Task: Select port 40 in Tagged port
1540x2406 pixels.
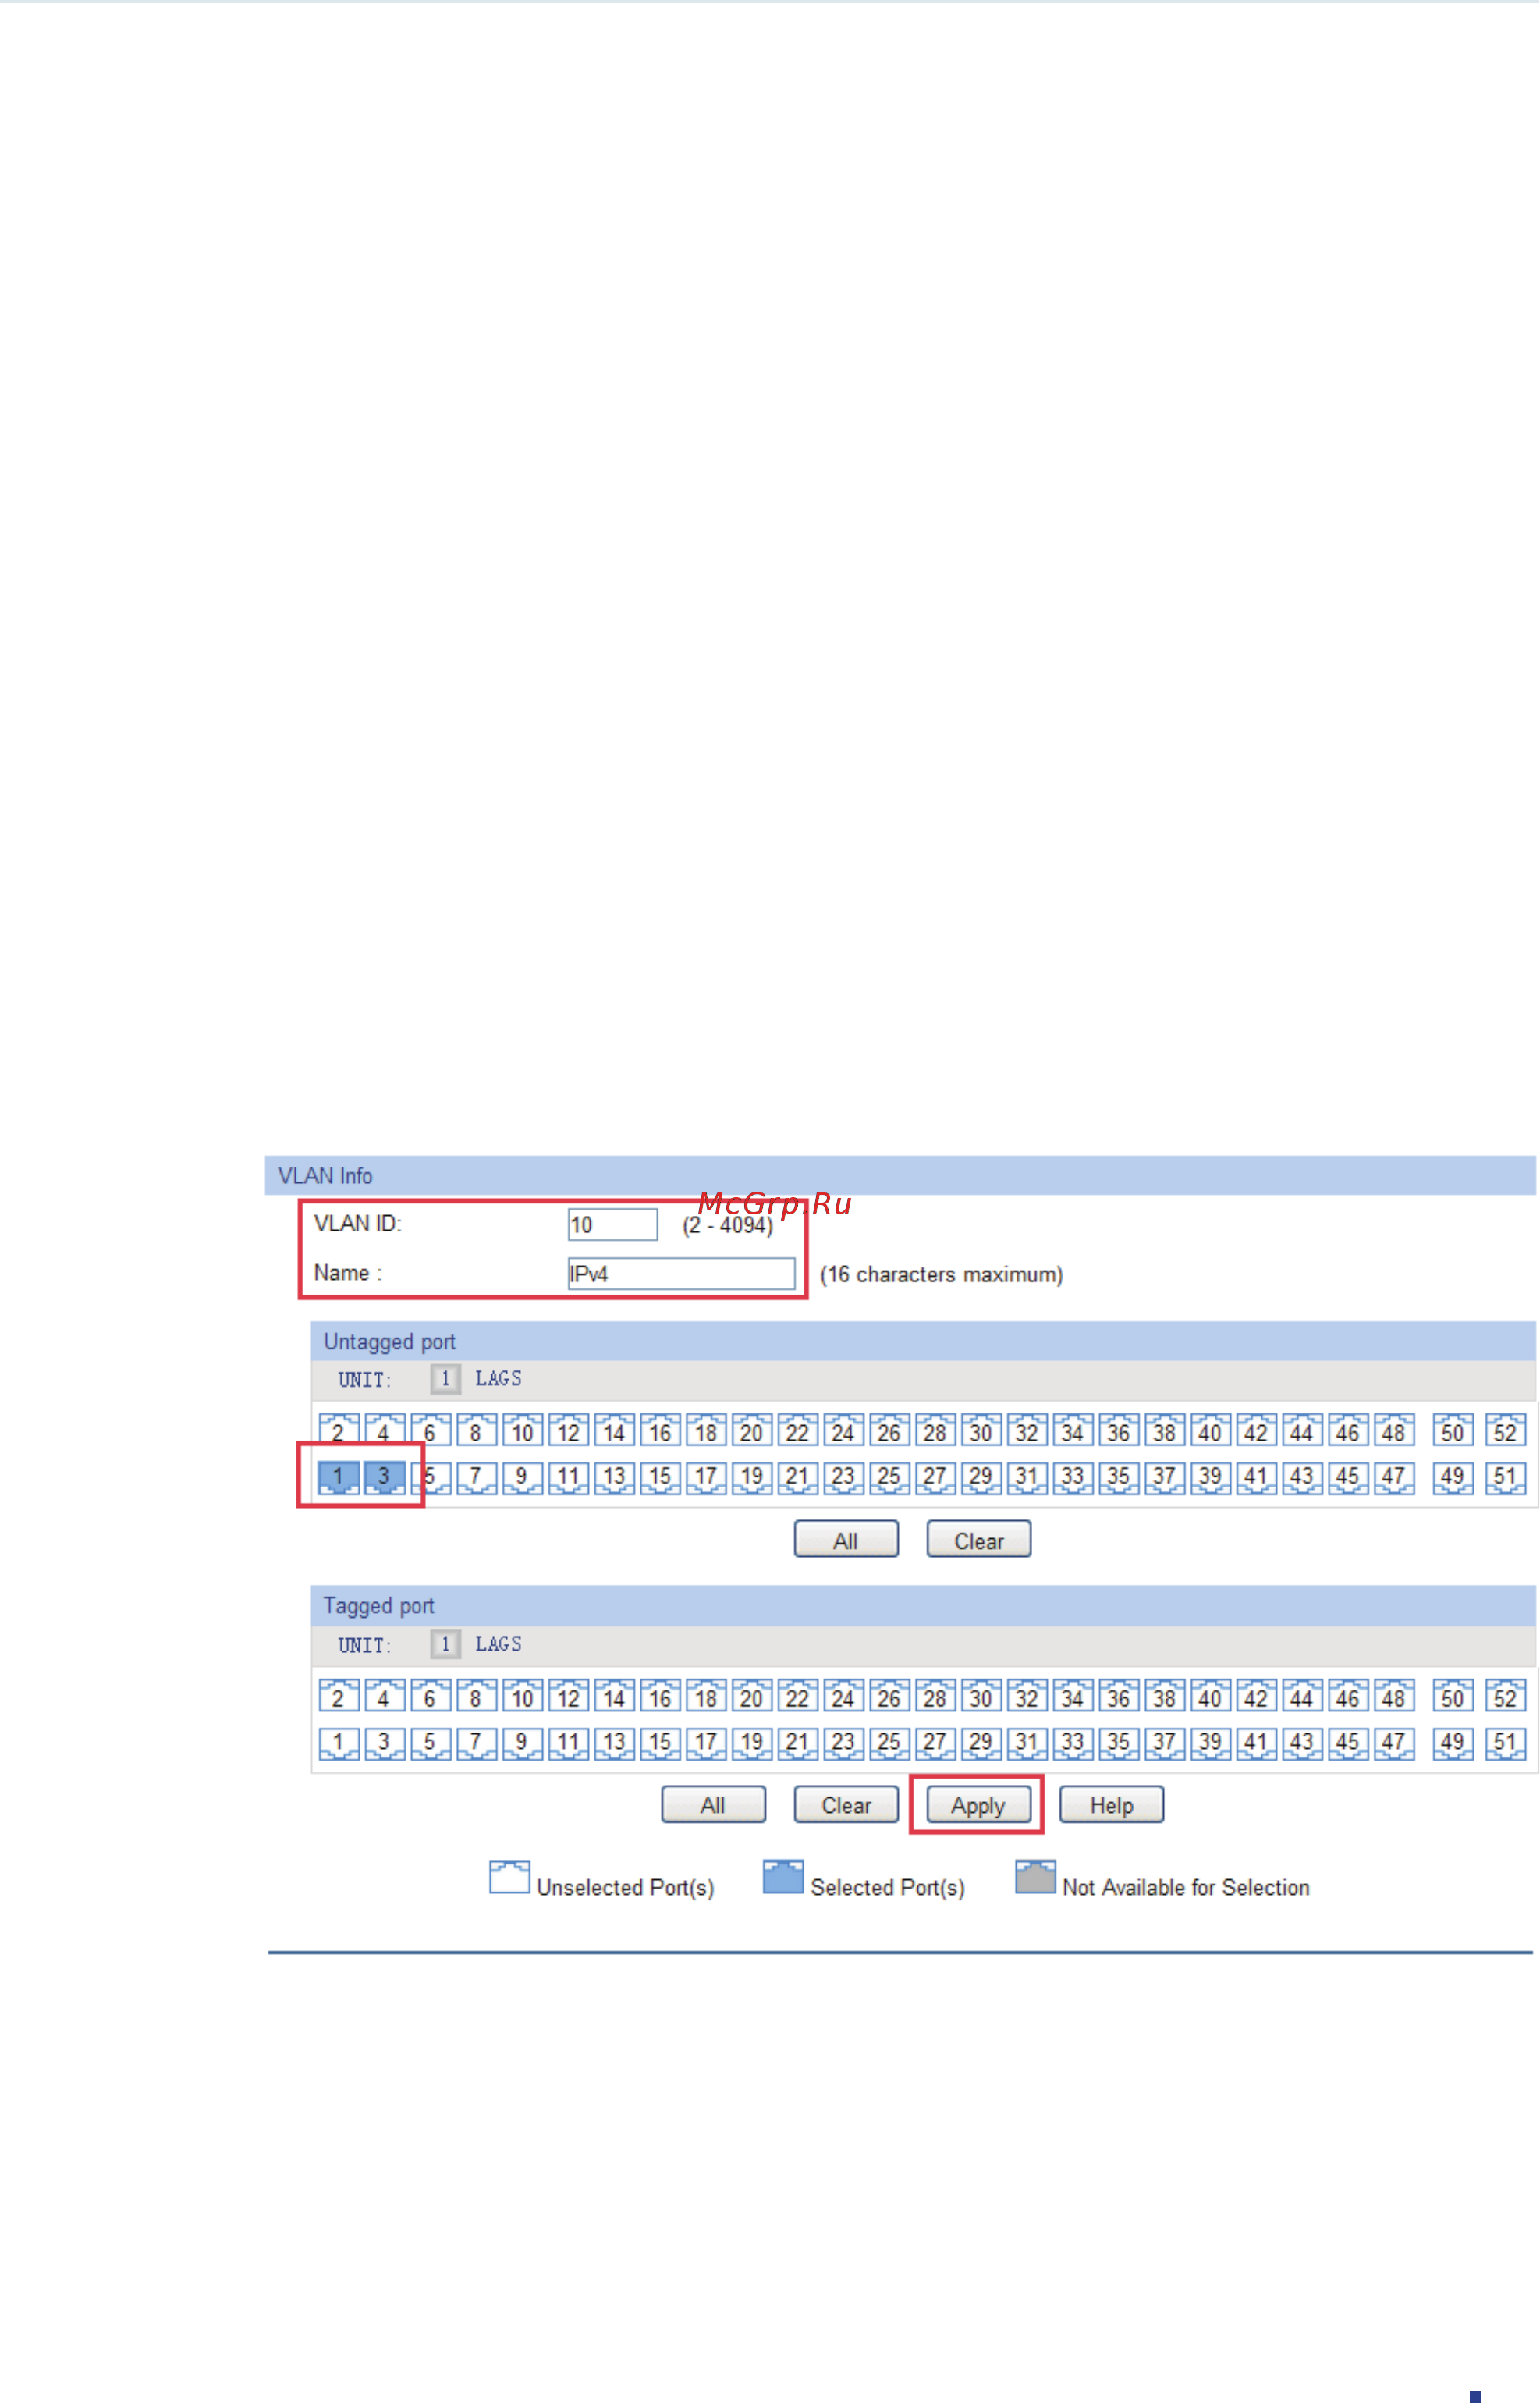Action: [1211, 1697]
